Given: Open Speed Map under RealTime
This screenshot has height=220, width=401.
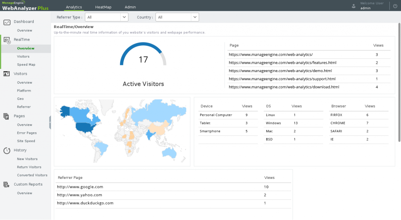Looking at the screenshot, I should [x=26, y=65].
